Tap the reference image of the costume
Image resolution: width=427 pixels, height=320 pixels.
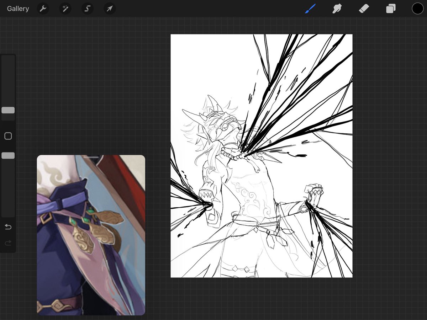point(91,235)
